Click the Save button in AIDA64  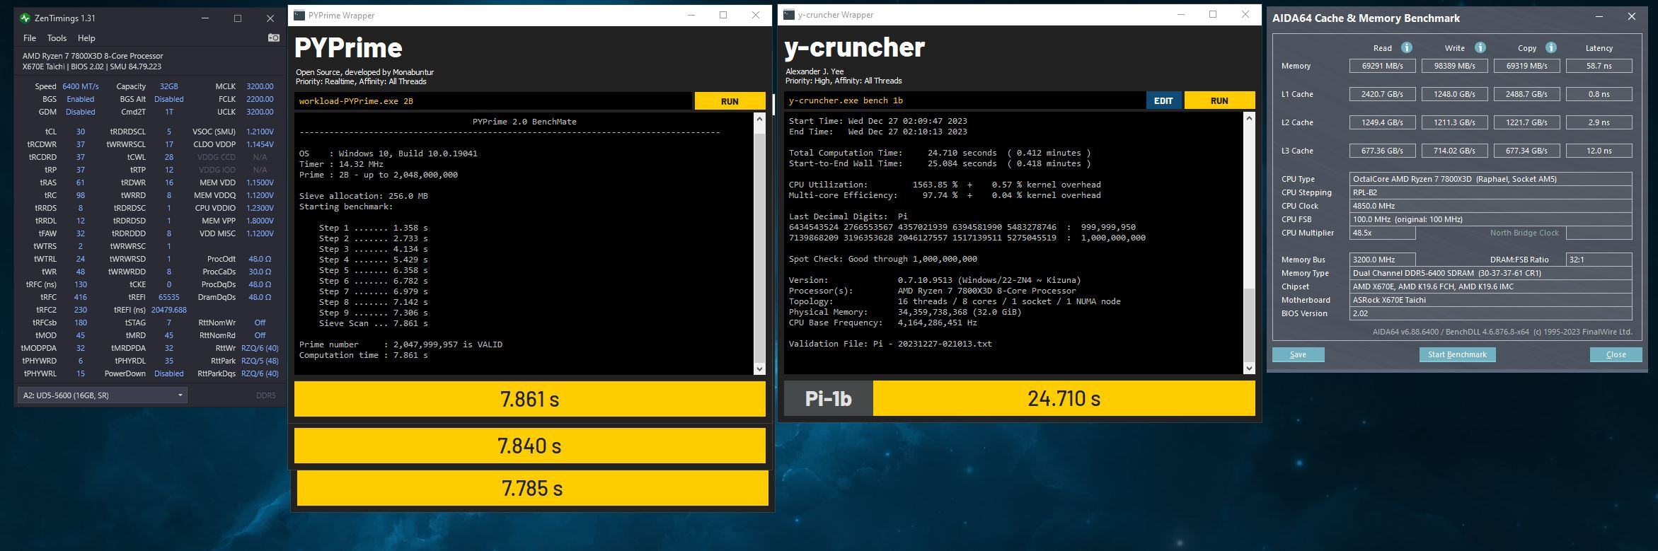click(x=1298, y=354)
